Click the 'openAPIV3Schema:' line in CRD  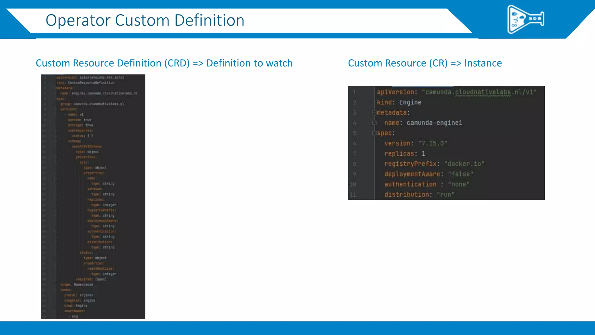coord(87,147)
